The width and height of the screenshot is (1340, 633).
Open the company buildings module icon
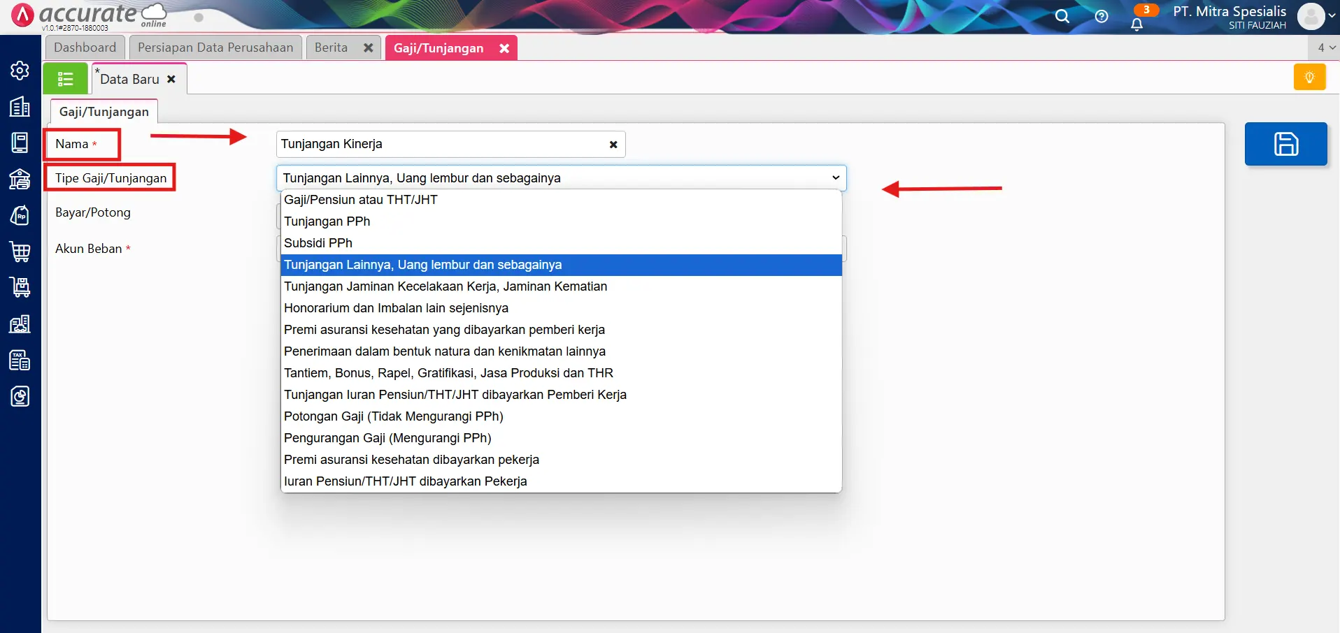click(20, 107)
